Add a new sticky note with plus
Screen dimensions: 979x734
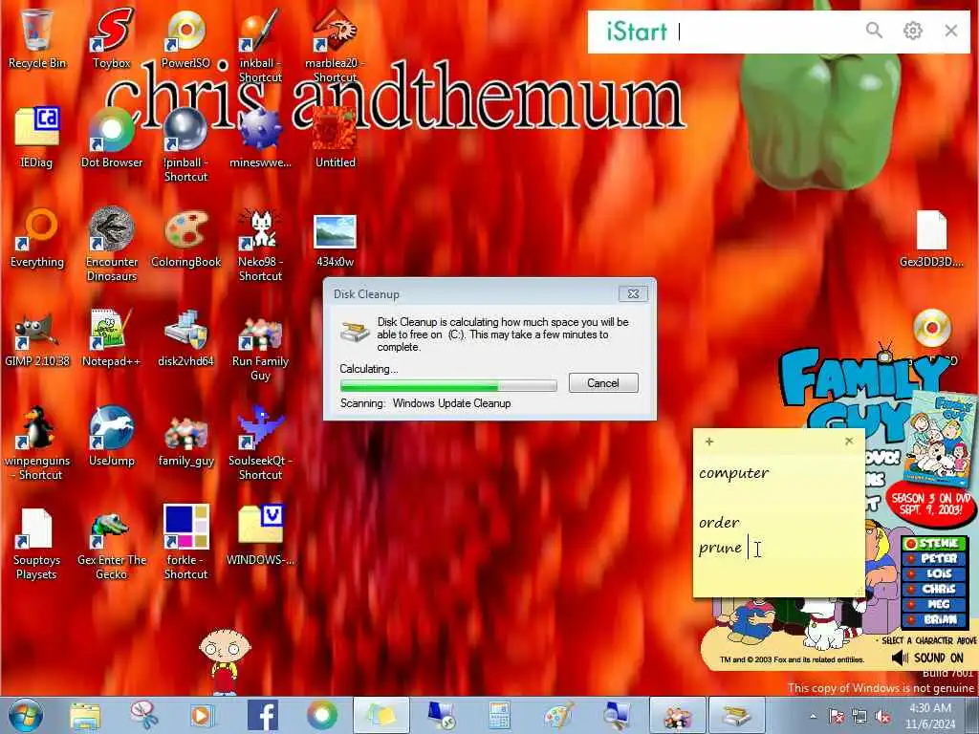click(708, 442)
